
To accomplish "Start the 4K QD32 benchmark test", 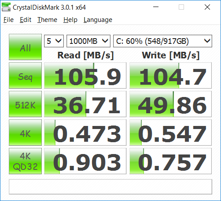I will click(25, 161).
